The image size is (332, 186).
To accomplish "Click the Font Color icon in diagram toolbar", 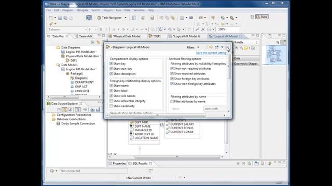I will 114,29.
